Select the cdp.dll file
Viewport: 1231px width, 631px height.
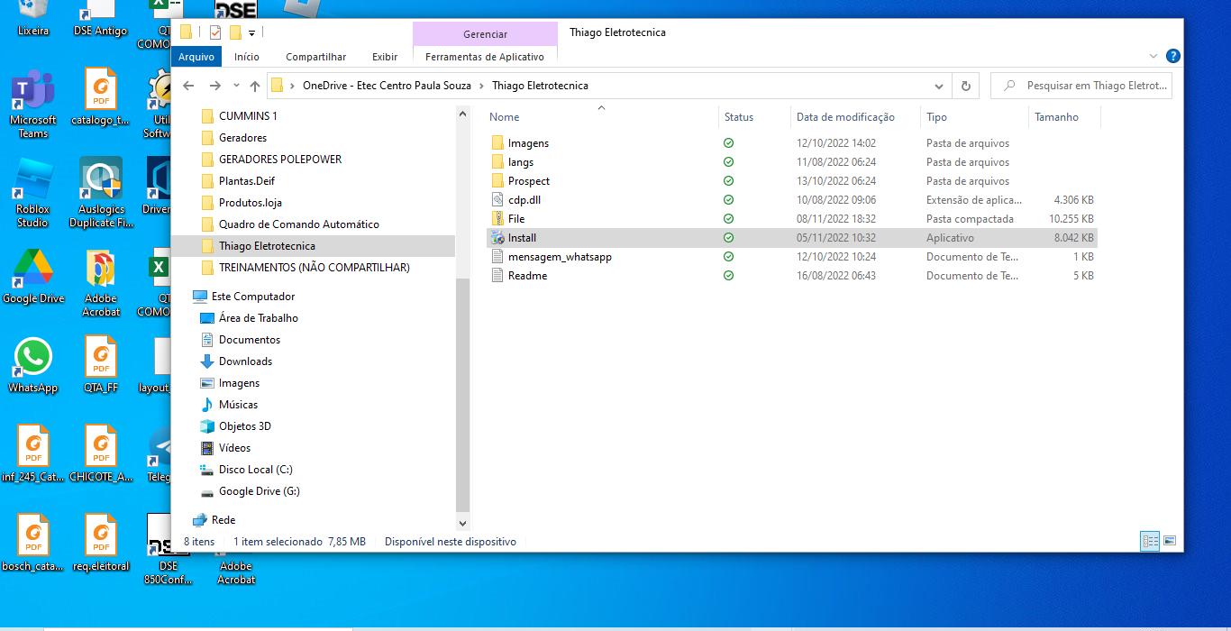524,200
